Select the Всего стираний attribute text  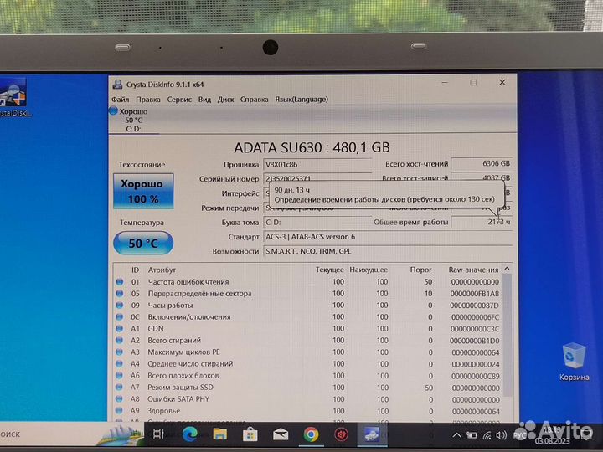tap(174, 340)
